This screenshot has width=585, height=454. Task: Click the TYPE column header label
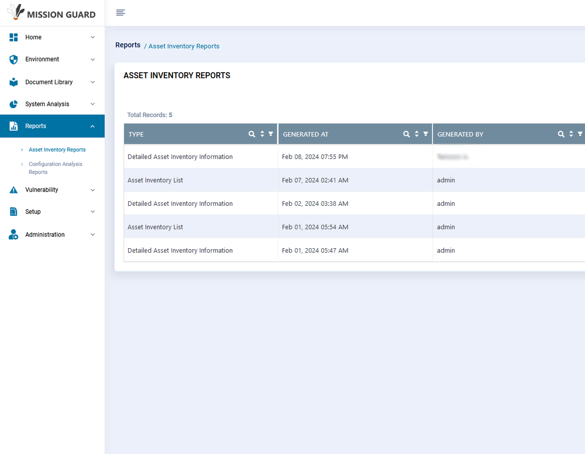(136, 134)
